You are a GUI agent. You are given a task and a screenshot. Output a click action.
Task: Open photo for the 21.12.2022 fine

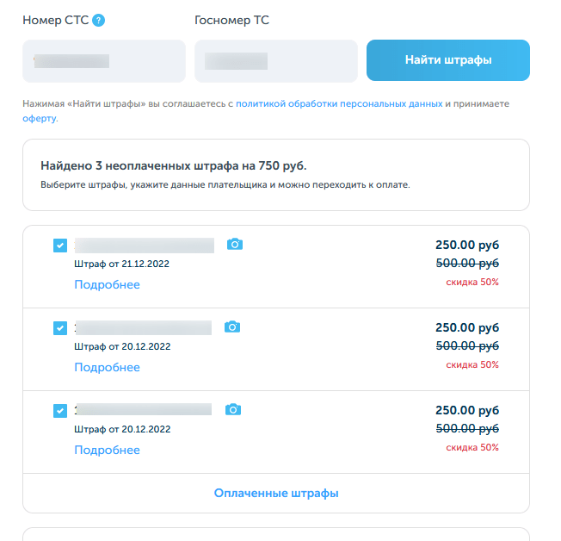234,245
